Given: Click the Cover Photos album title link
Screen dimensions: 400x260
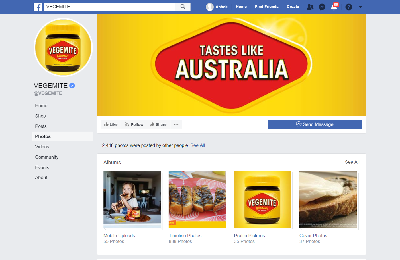Looking at the screenshot, I should point(313,236).
